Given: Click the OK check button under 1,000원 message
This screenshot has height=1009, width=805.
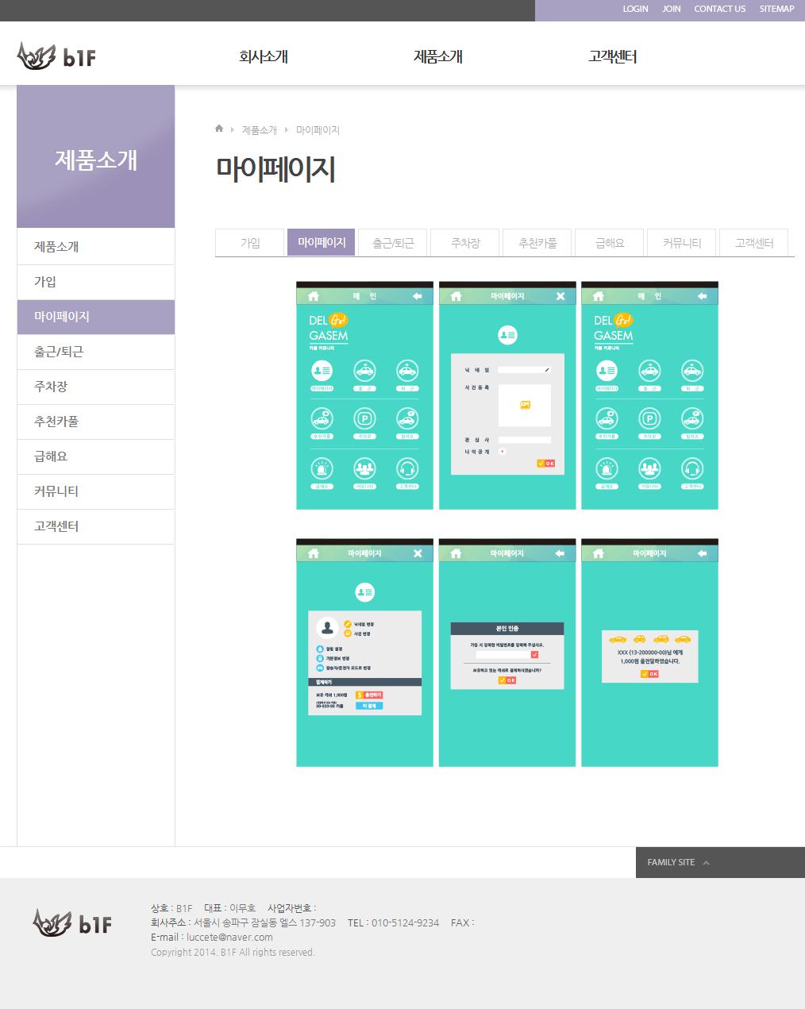Looking at the screenshot, I should click(x=649, y=674).
